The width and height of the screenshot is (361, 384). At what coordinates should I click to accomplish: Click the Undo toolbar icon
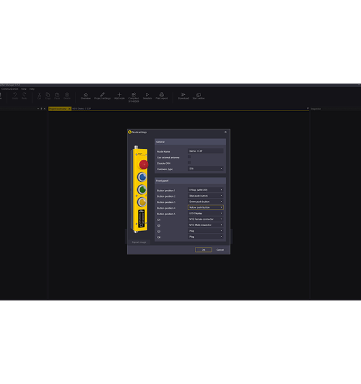pyautogui.click(x=15, y=95)
